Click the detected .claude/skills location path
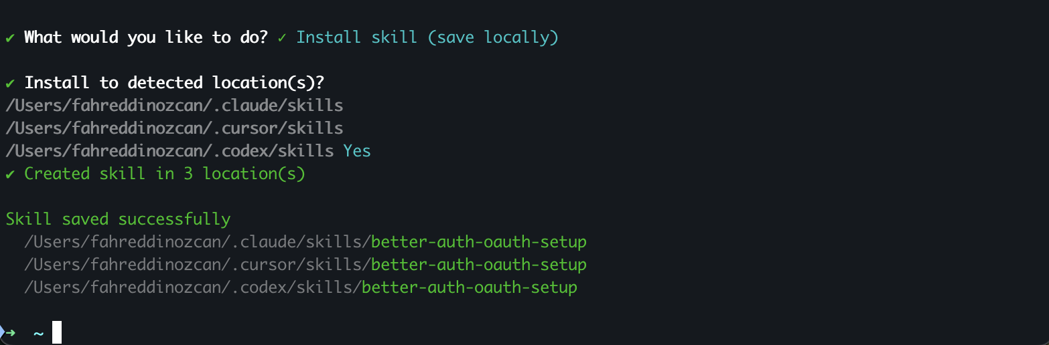The image size is (1049, 345). pyautogui.click(x=174, y=106)
